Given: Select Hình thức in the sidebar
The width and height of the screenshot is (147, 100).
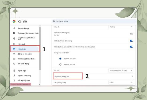Looking at the screenshot, I should (24, 49).
